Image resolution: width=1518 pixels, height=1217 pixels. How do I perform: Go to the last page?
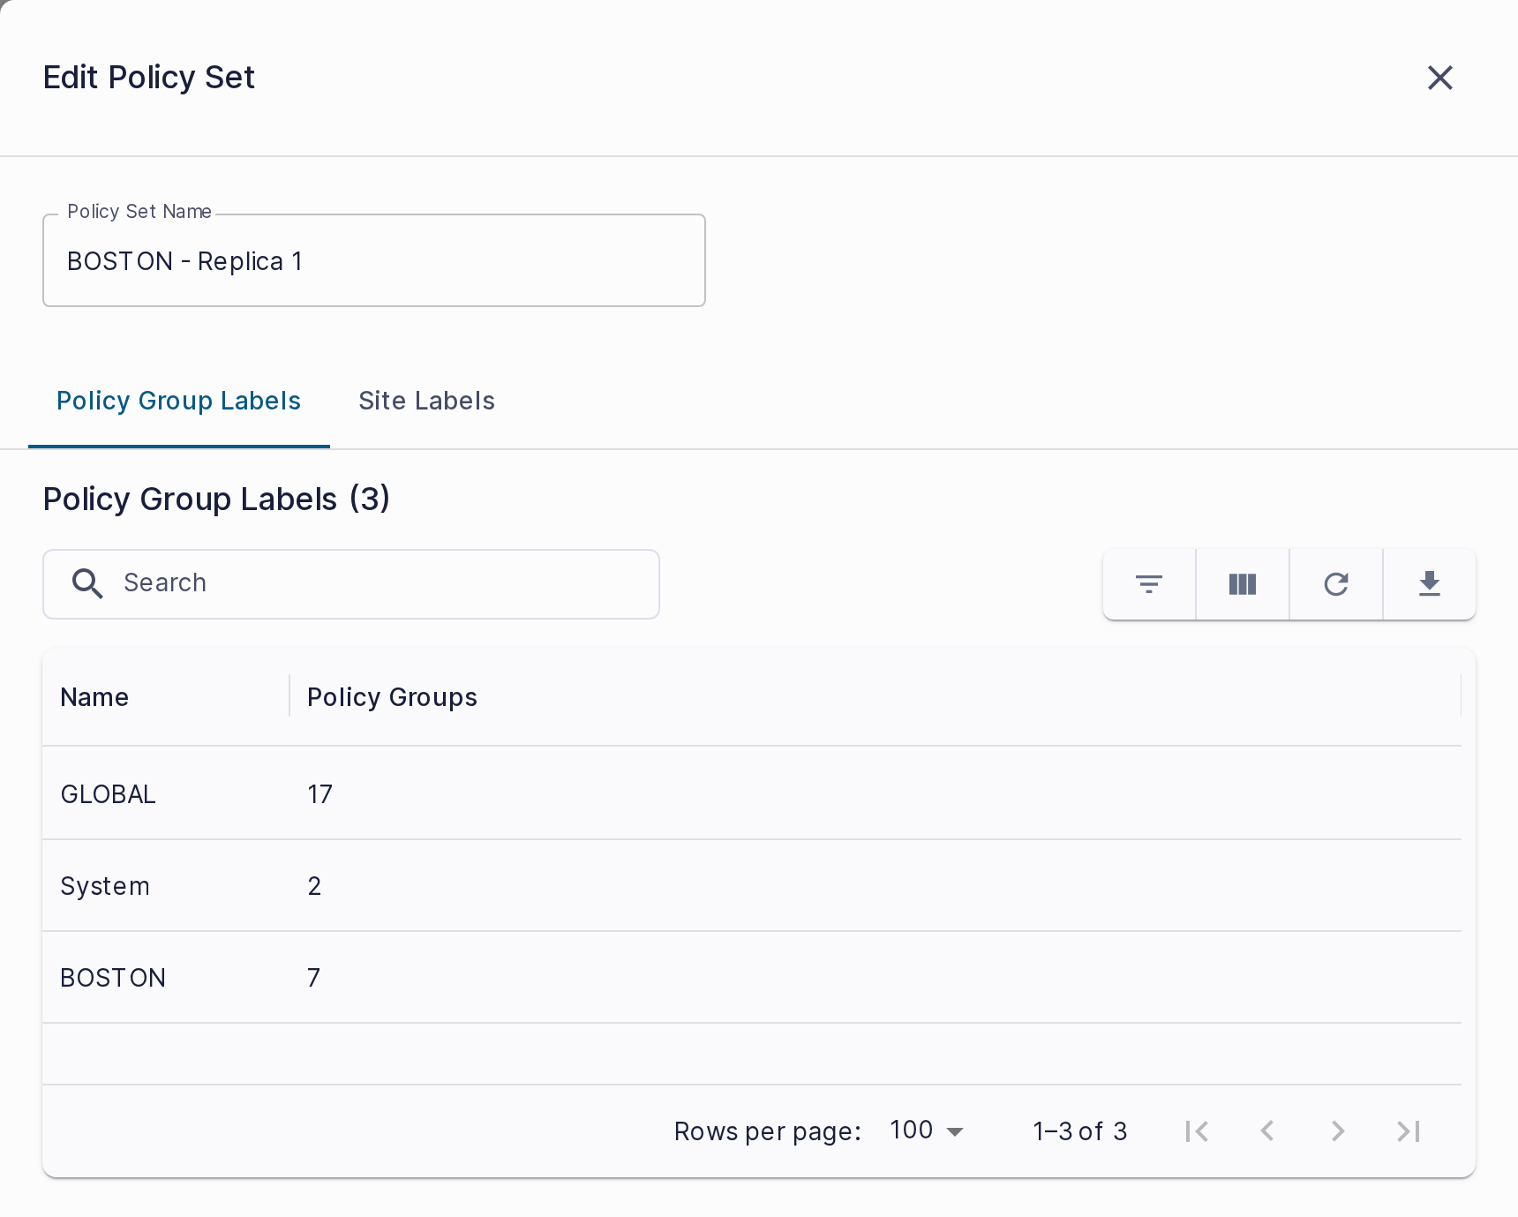click(1409, 1131)
